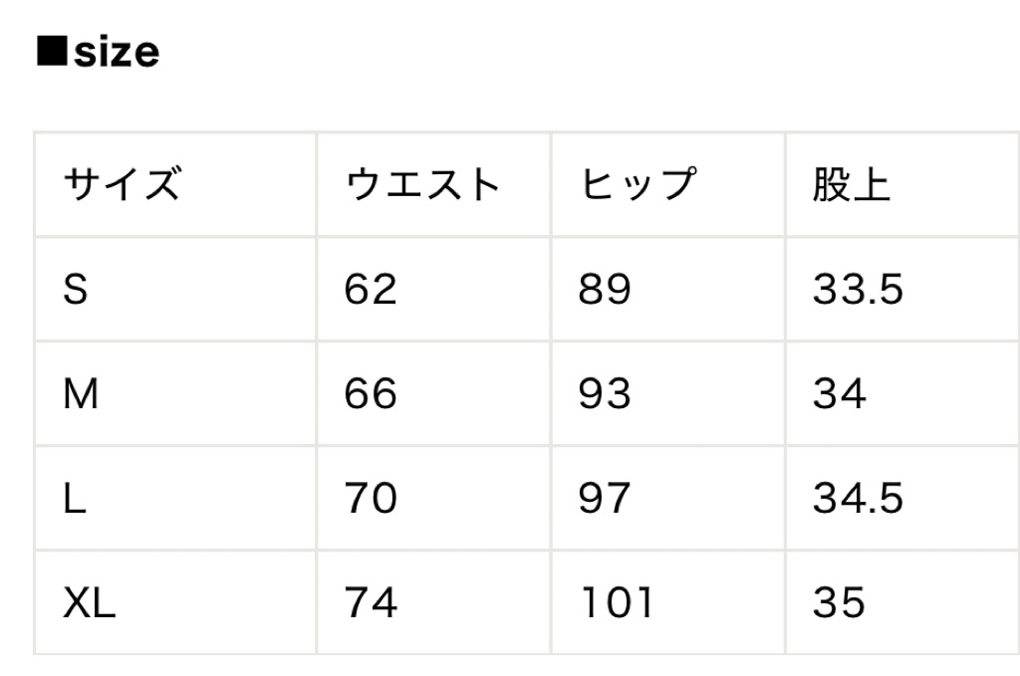The width and height of the screenshot is (1020, 676).
Task: Click waist value 62
Action: point(371,290)
